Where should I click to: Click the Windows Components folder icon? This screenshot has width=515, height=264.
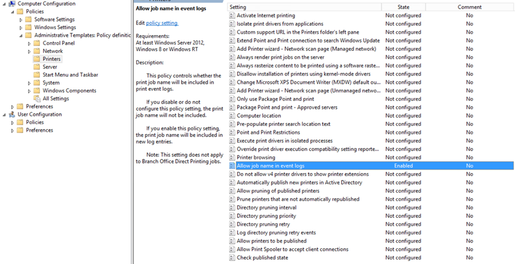[37, 91]
